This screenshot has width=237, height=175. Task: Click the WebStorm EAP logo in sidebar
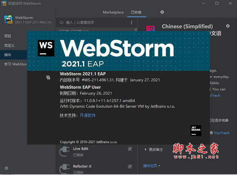[8, 19]
